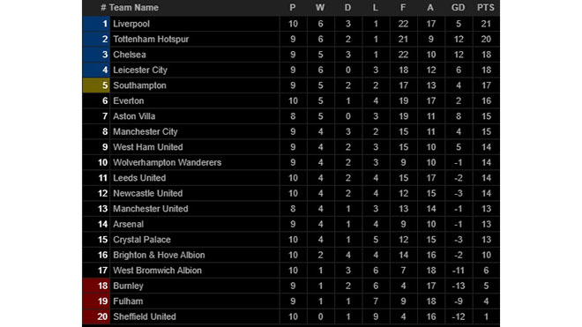Click Sheffield United team name

coord(145,316)
